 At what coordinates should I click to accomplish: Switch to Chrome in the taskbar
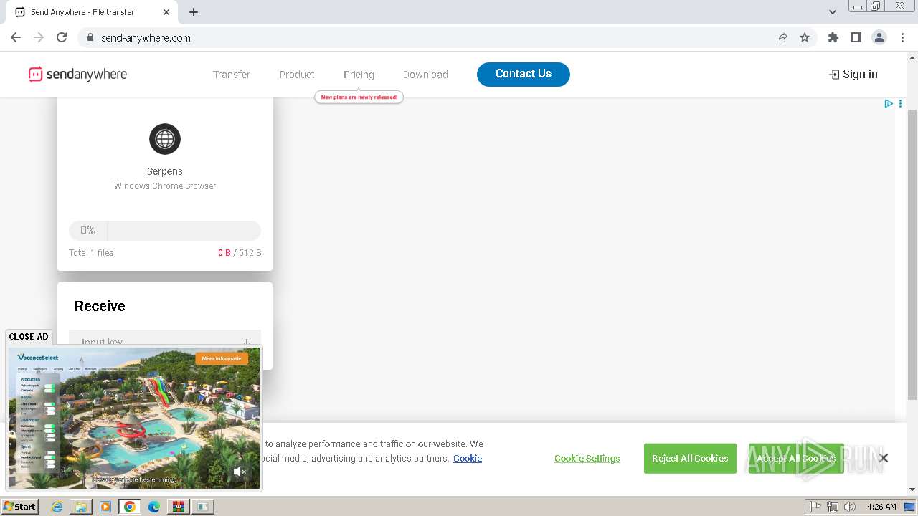(130, 507)
